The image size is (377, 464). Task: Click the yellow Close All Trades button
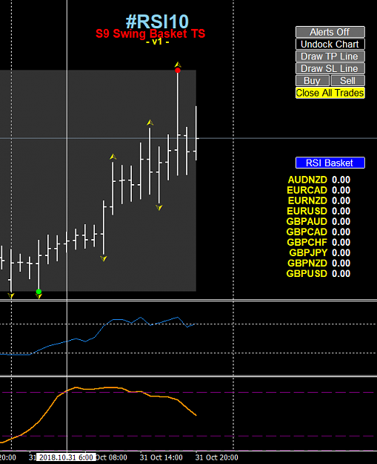click(x=330, y=93)
